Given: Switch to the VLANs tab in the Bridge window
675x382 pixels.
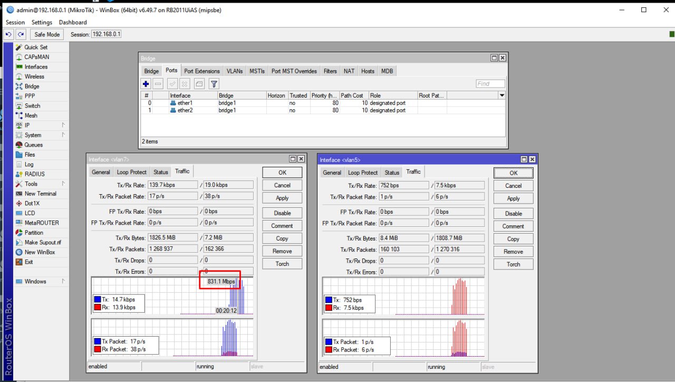Looking at the screenshot, I should pos(235,71).
